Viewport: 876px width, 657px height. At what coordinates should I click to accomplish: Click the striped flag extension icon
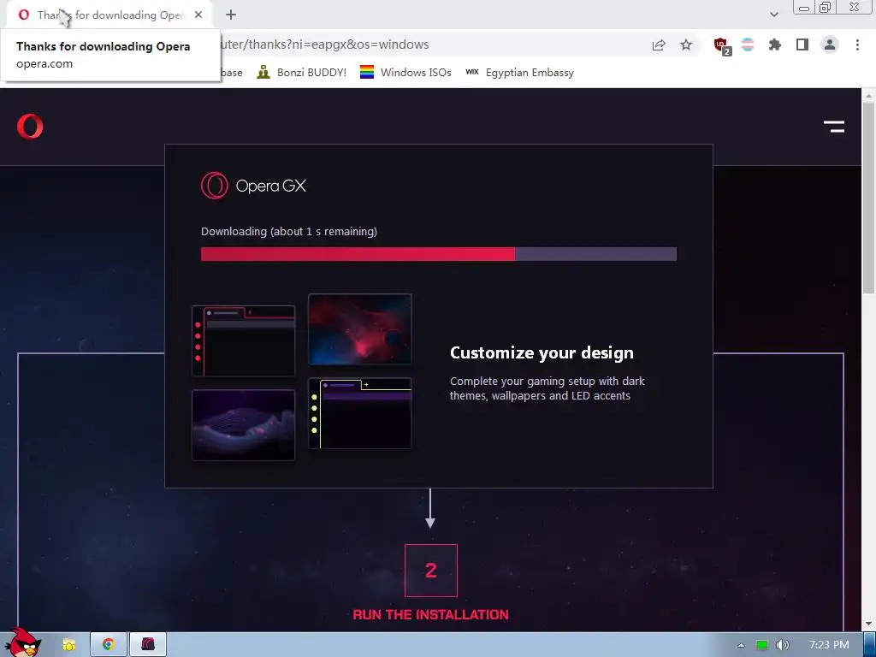748,44
